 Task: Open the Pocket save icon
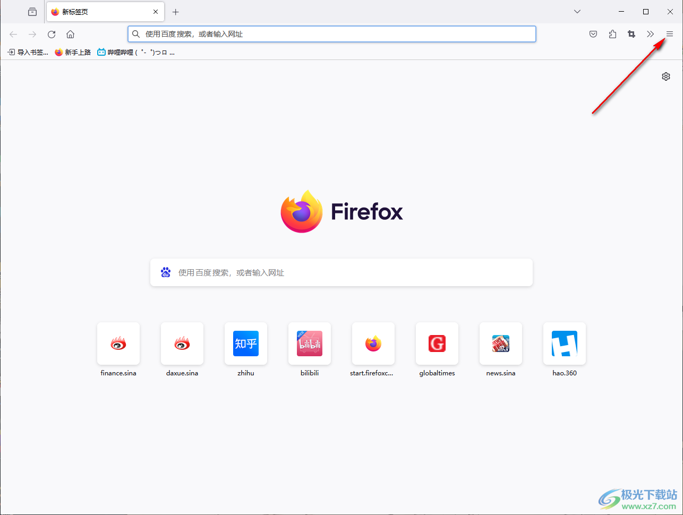pyautogui.click(x=593, y=34)
